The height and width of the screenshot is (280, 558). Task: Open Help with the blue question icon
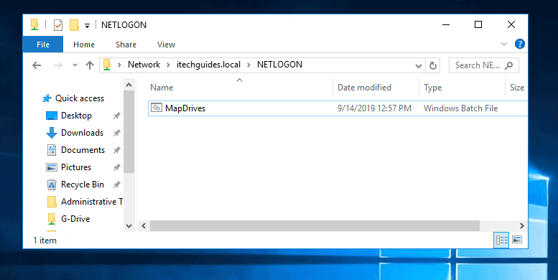click(519, 44)
